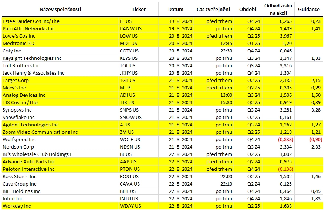Click the Zoom Video Communications Inc cell

(60, 132)
